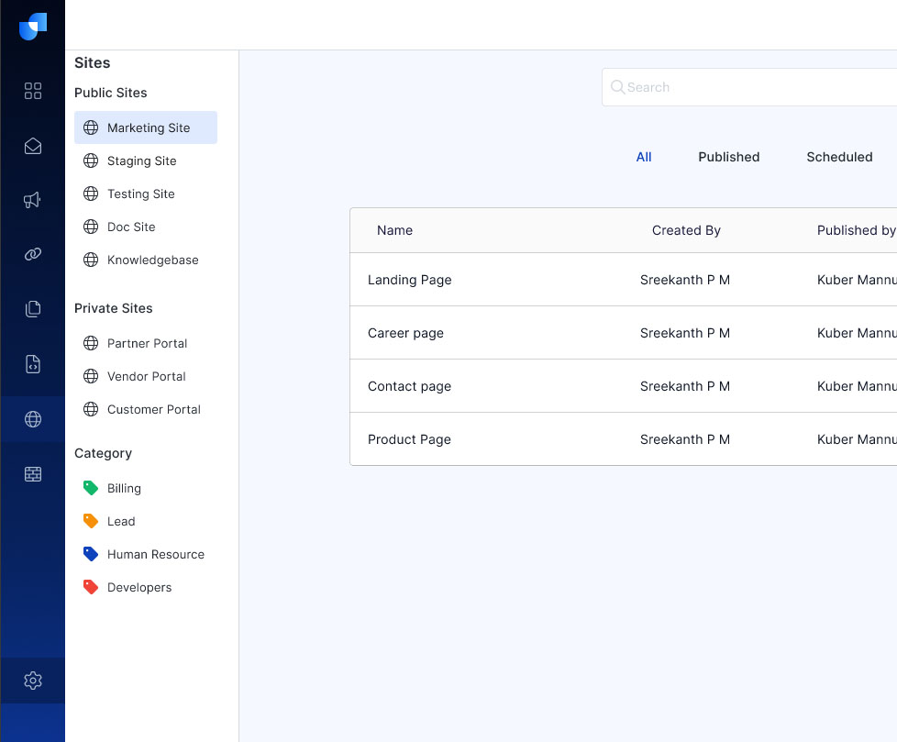Click Kuber Mannu in Product Page row
The height and width of the screenshot is (742, 897).
tap(857, 439)
